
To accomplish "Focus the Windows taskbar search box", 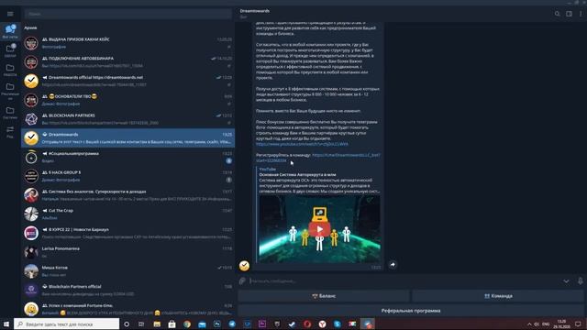I will click(x=67, y=324).
